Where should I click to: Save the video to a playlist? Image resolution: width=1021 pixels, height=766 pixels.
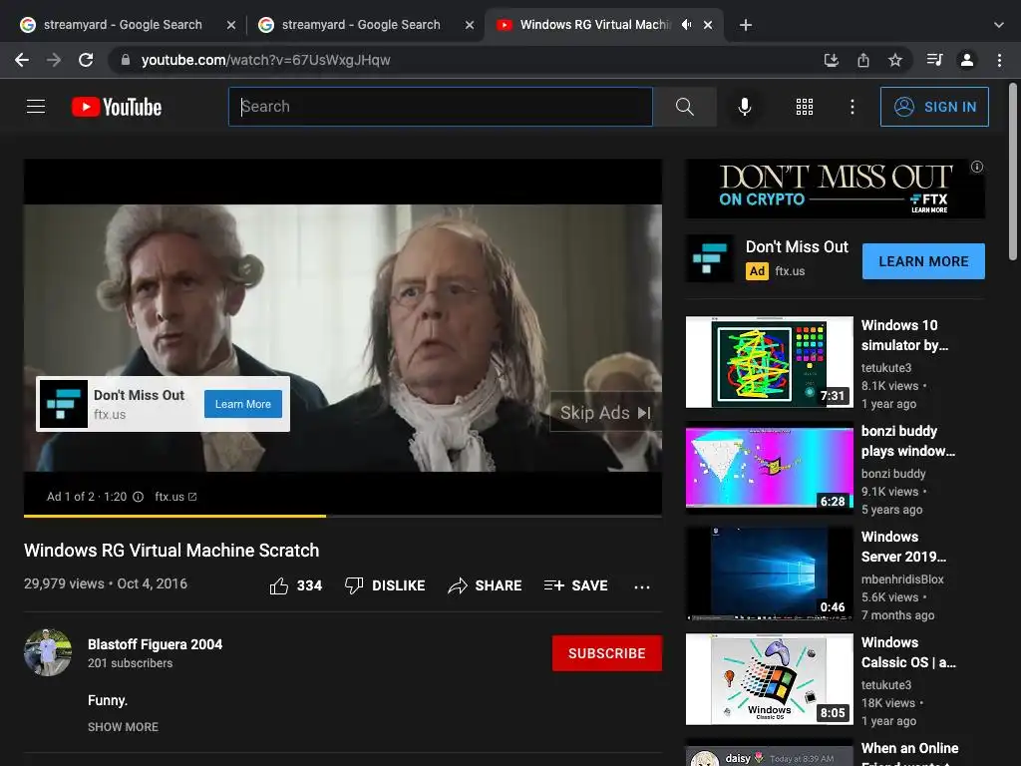click(x=575, y=585)
